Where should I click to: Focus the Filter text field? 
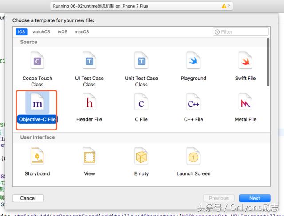(241, 32)
